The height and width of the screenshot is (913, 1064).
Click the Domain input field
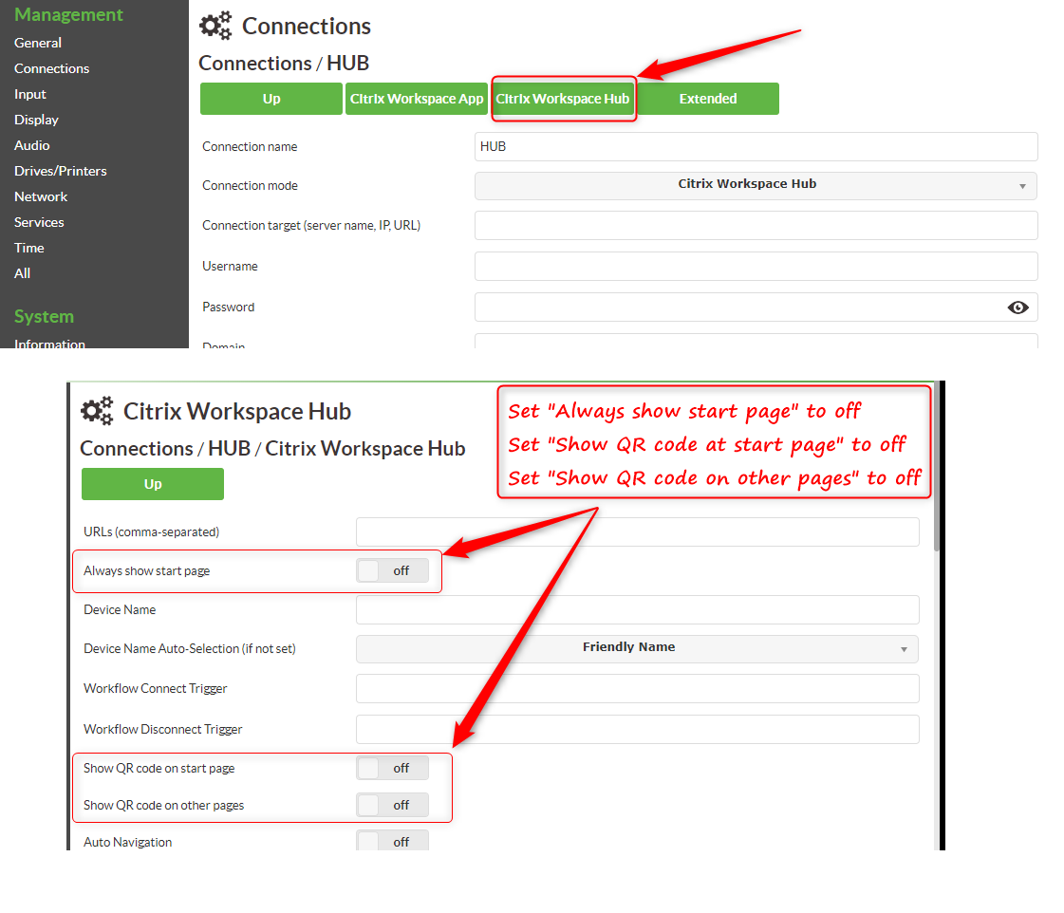coord(756,341)
